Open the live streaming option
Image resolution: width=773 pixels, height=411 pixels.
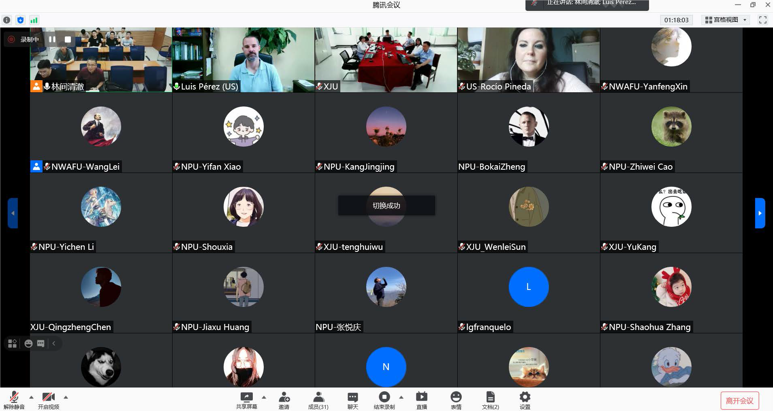point(421,400)
